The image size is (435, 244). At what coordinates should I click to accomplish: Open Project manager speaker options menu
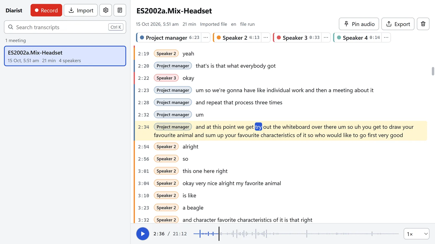pos(206,38)
